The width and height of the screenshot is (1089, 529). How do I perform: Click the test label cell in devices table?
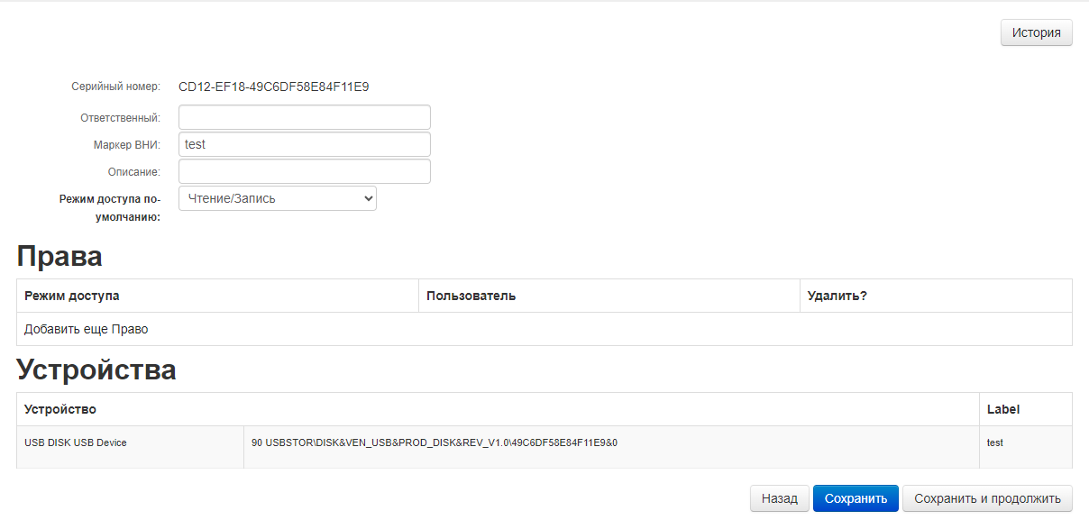pos(995,442)
